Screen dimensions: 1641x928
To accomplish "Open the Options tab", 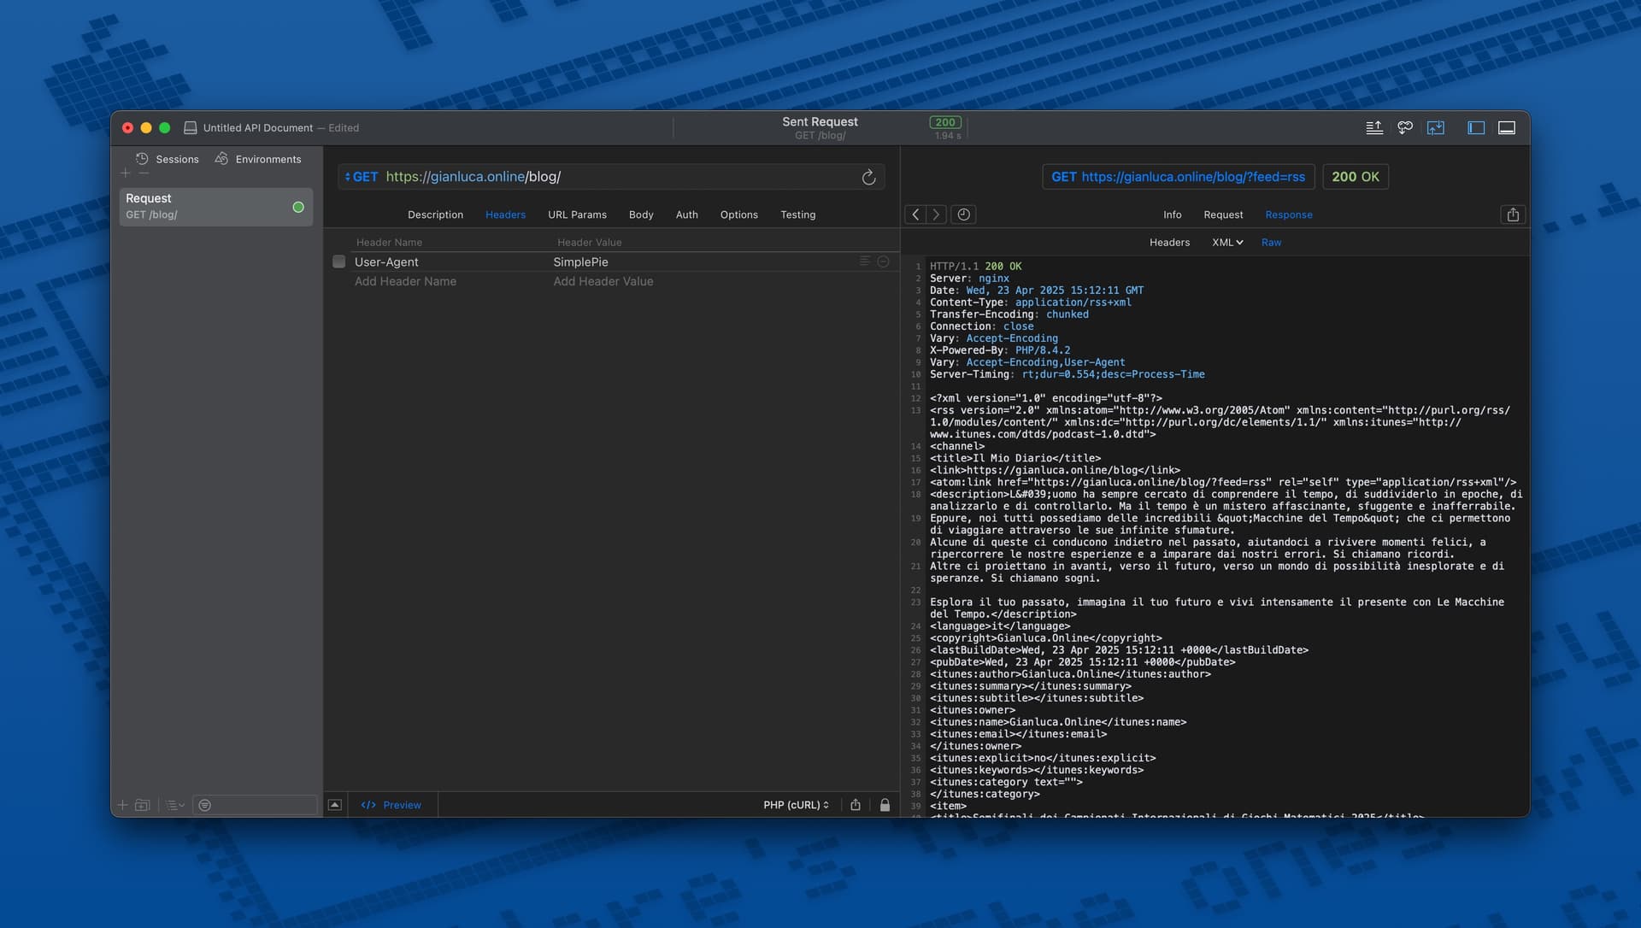I will coord(738,214).
